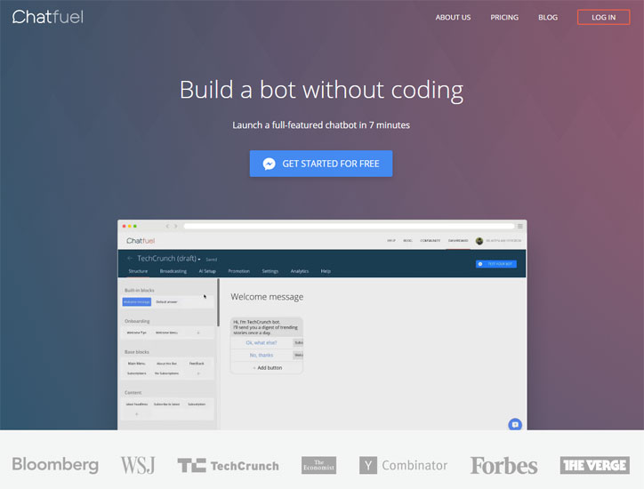Click browser back arrow in demo window
The image size is (644, 489).
(x=167, y=226)
